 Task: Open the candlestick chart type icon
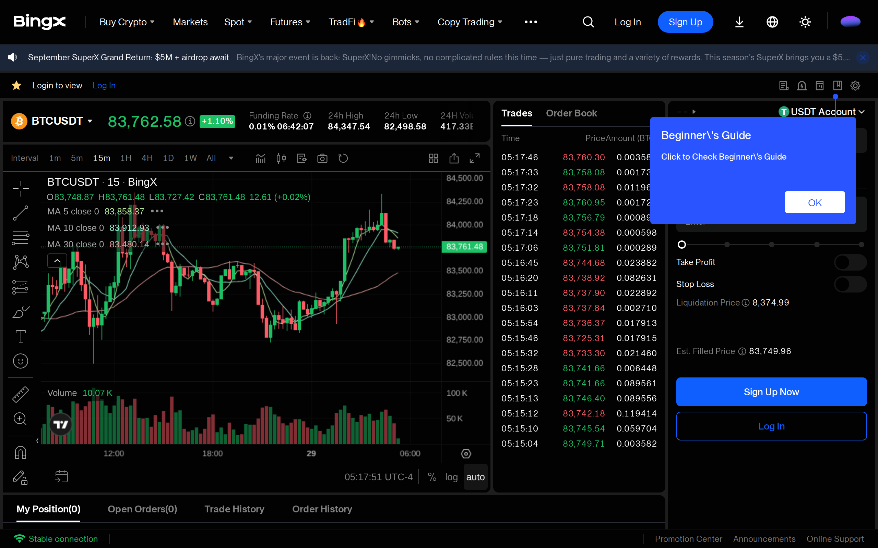281,158
